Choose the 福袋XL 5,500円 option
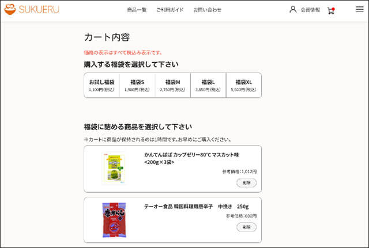 [x=244, y=85]
